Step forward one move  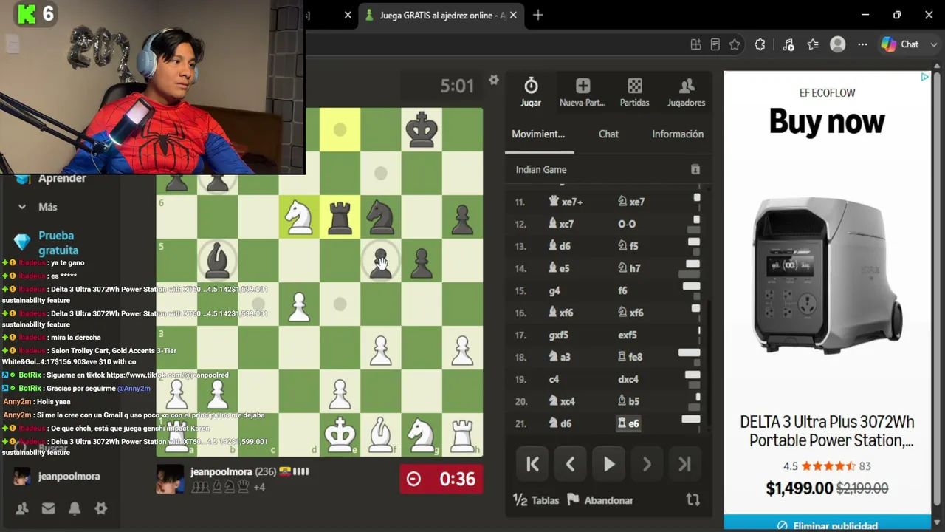(x=647, y=464)
